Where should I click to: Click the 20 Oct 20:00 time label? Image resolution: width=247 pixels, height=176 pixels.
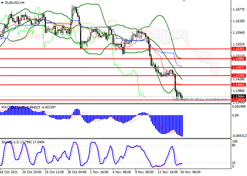pyautogui.click(x=32, y=172)
